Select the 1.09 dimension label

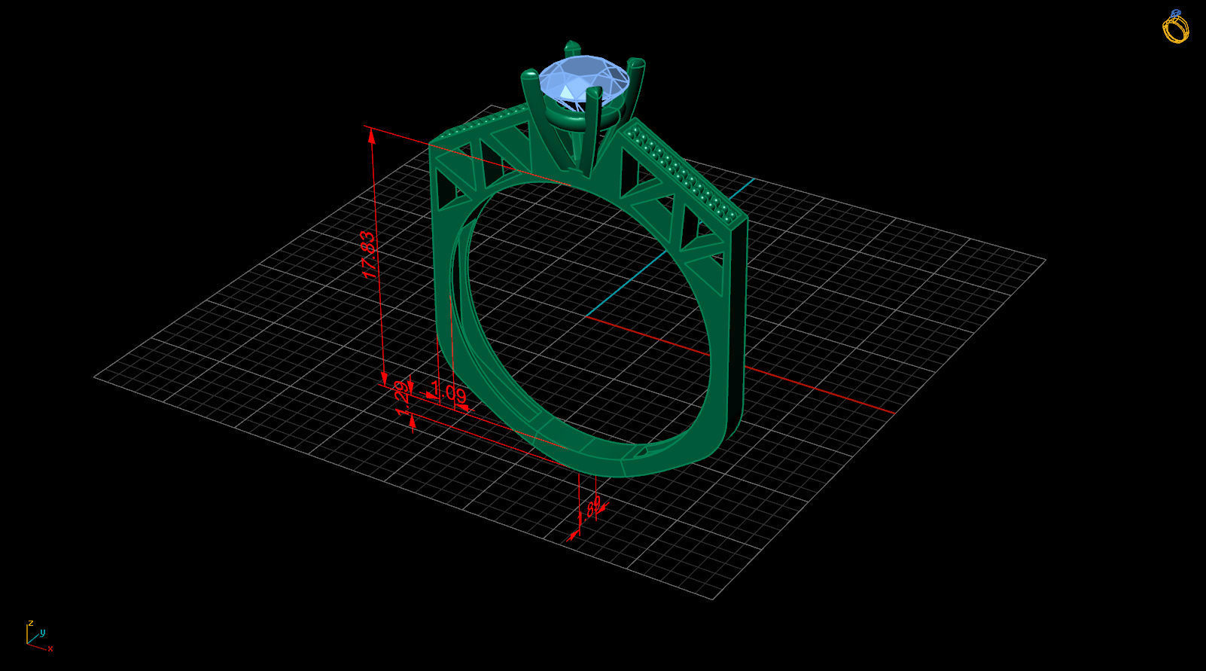tap(448, 394)
